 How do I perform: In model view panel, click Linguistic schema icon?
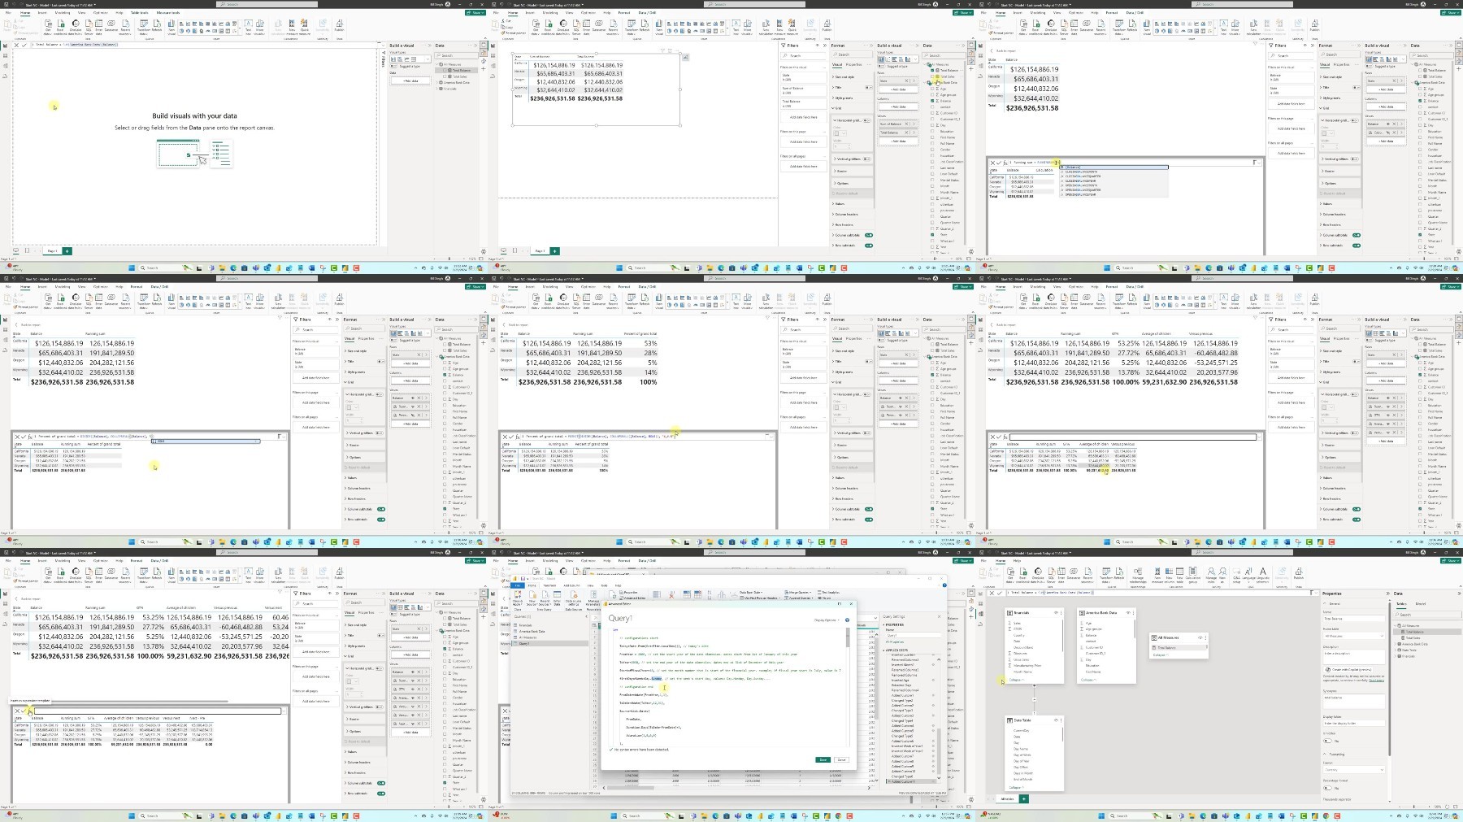(x=1263, y=575)
